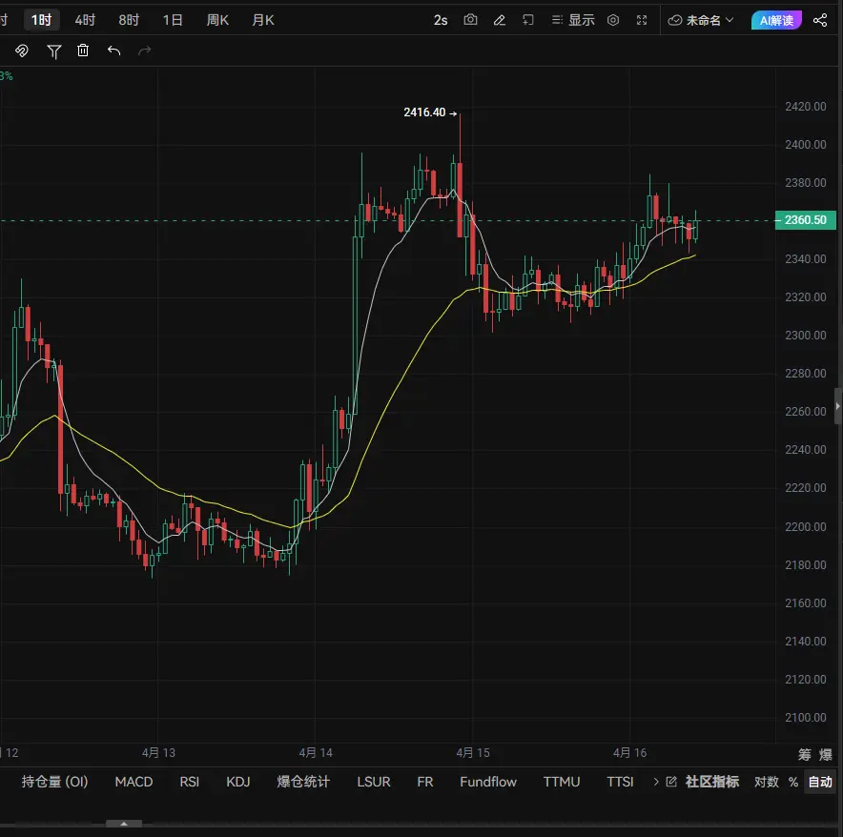Open the drawing filter funnel icon
Image resolution: width=843 pixels, height=837 pixels.
pyautogui.click(x=53, y=51)
